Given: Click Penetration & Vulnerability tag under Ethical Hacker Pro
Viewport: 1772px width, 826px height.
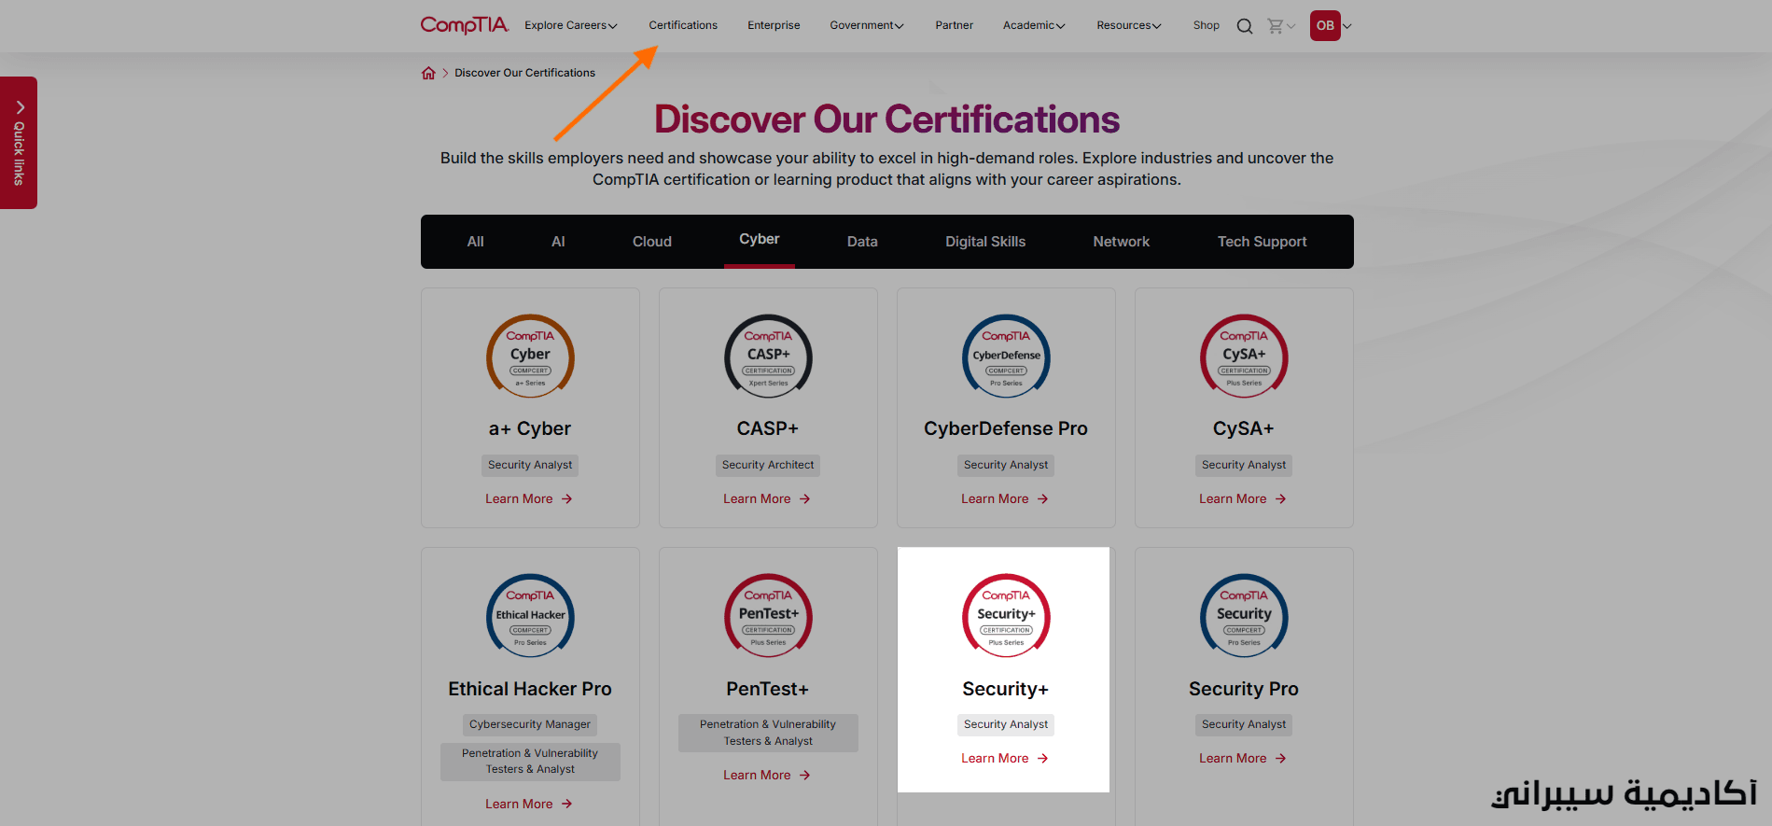Looking at the screenshot, I should [x=530, y=762].
